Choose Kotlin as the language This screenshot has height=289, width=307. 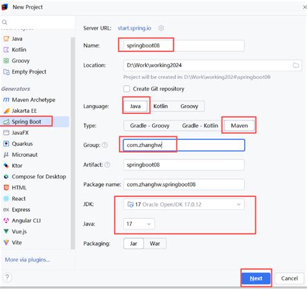click(161, 106)
